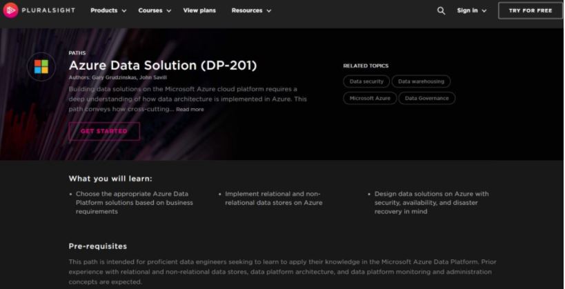Go to View plans page
Screen dimensions: 565x289
click(199, 10)
